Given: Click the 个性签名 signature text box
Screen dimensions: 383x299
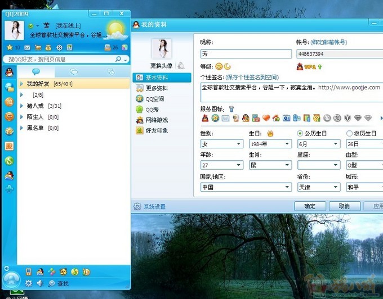Looking at the screenshot, I should (292, 92).
